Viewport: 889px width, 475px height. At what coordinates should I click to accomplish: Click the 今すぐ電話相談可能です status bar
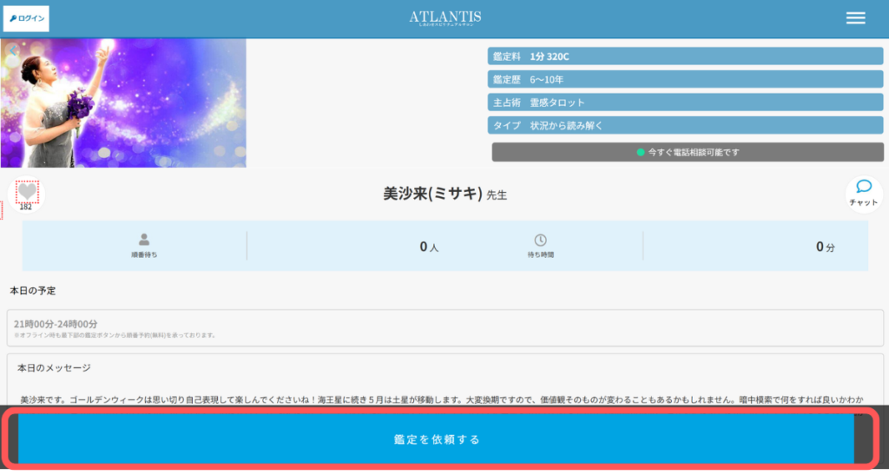point(687,152)
